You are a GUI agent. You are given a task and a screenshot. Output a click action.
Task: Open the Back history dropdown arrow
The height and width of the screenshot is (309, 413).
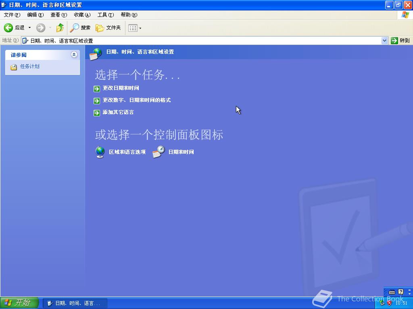click(x=29, y=28)
